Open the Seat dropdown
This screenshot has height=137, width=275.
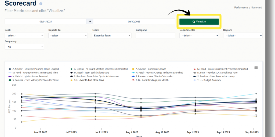click(24, 36)
